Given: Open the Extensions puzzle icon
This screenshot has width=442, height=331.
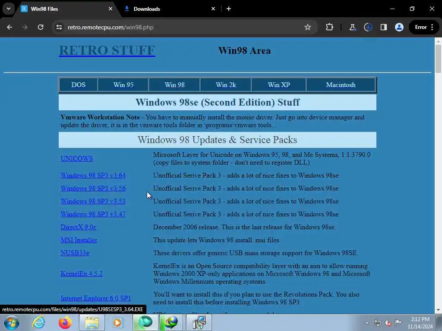Looking at the screenshot, I should click(329, 27).
